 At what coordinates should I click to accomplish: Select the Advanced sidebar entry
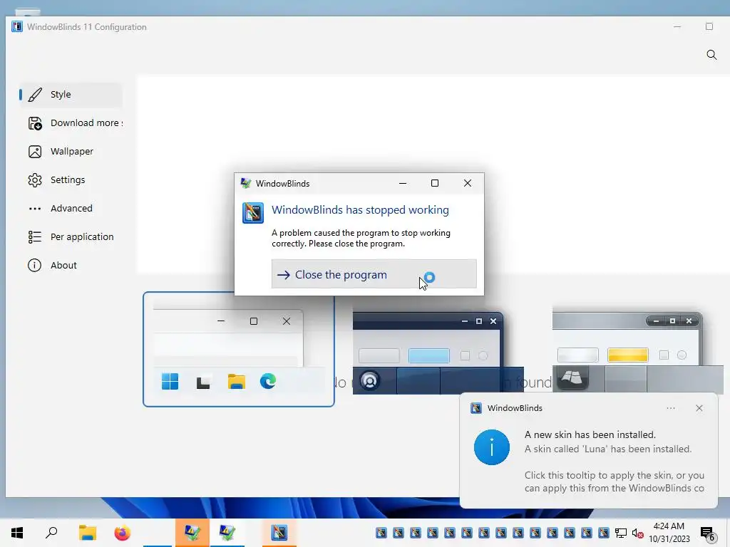(71, 209)
